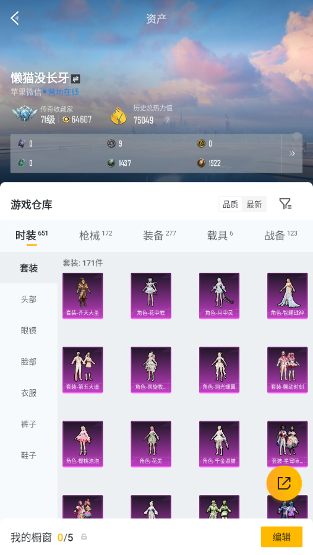Screen dimensions: 313x555
Task: Switch to the 装备 tab
Action: pyautogui.click(x=159, y=235)
